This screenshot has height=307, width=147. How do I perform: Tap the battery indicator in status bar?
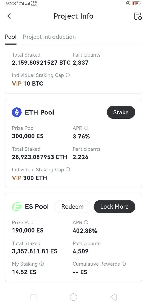136,3
